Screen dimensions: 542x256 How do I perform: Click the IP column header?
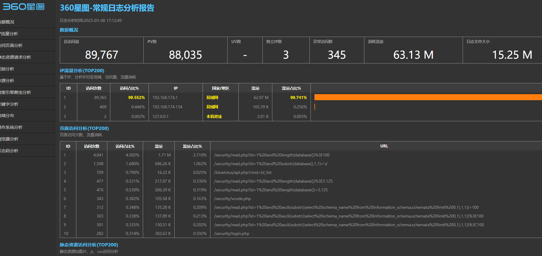point(176,88)
